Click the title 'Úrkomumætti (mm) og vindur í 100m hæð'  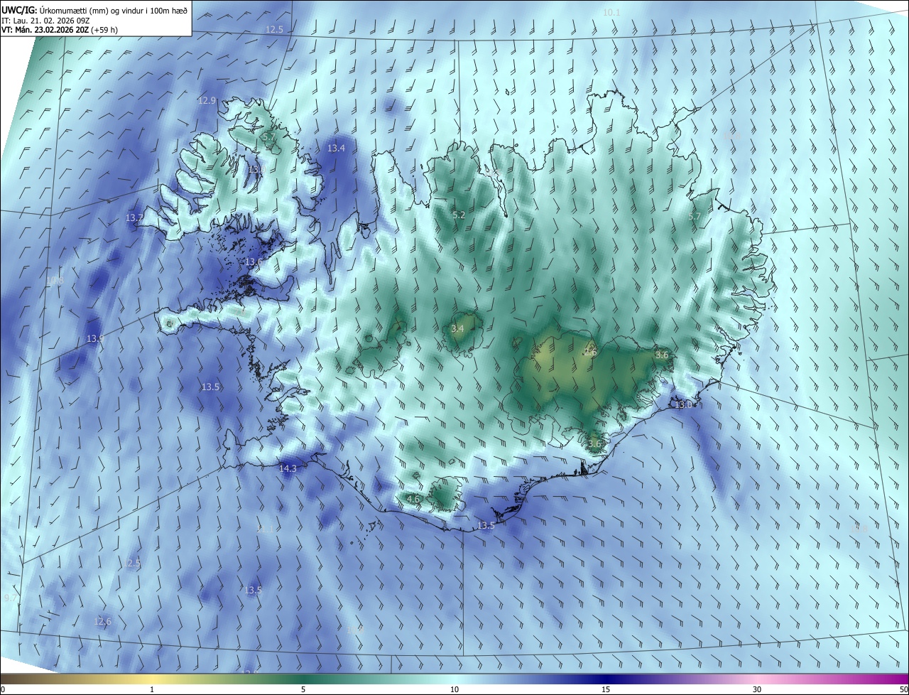(114, 10)
